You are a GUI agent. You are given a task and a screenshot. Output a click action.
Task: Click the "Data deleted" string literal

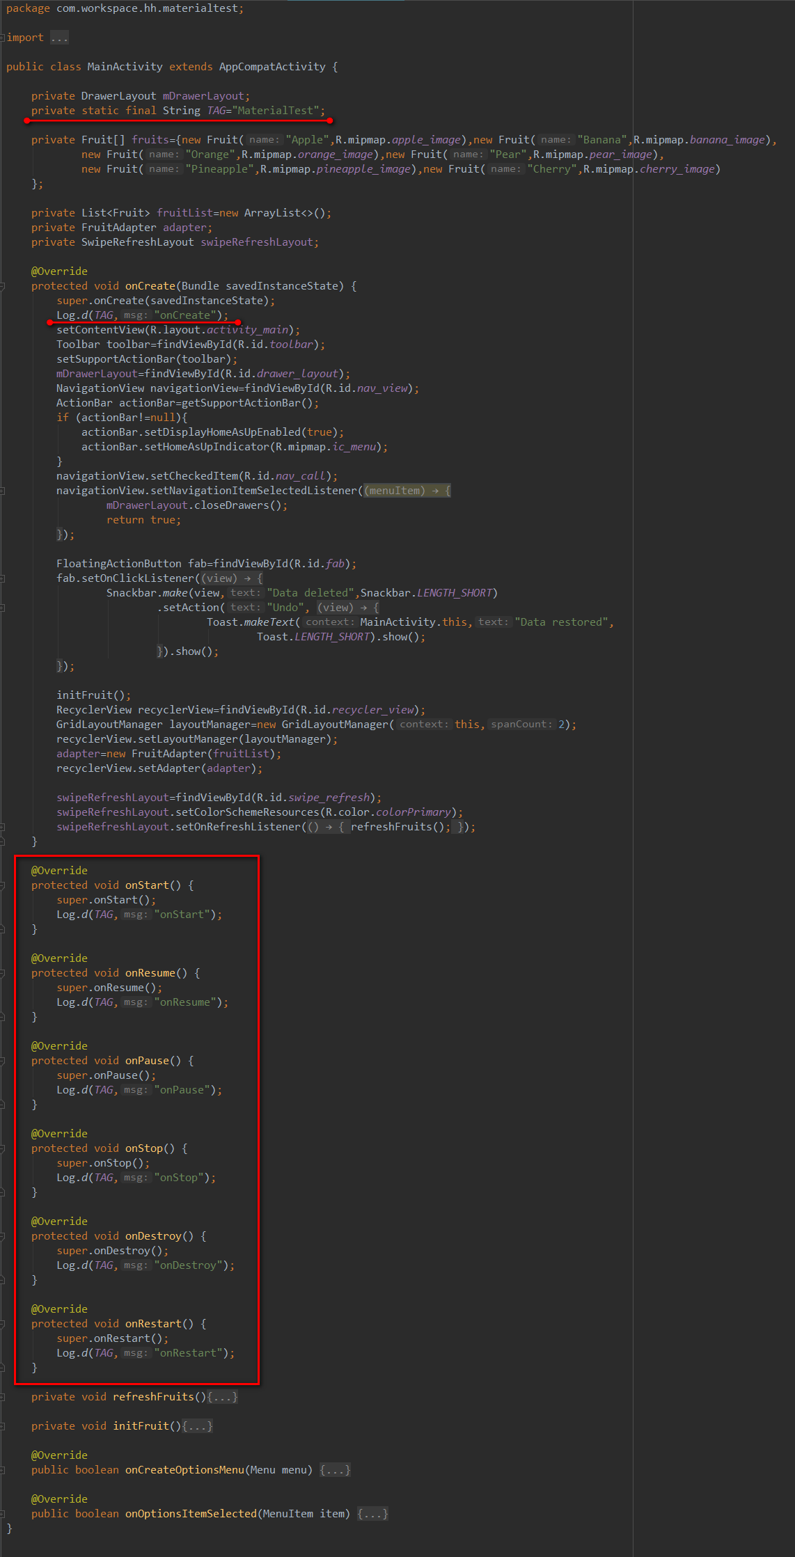[x=310, y=593]
